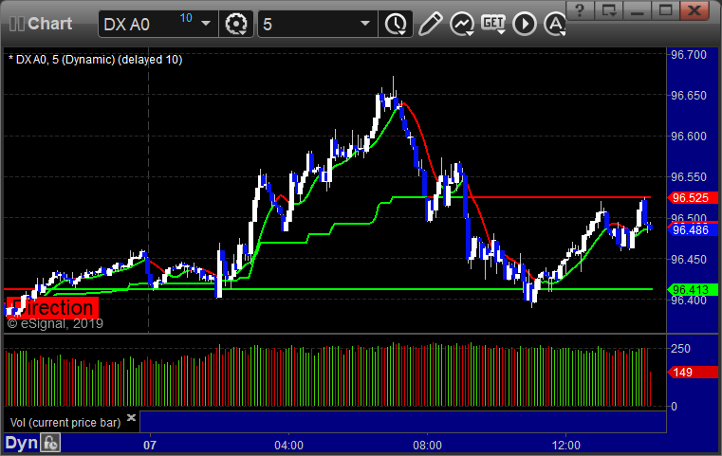
Task: Click the 08:00 time axis label
Action: 427,446
